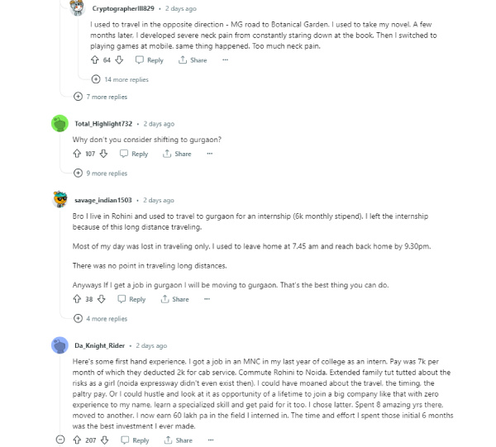This screenshot has height=447, width=496.
Task: Open Da_Knight_Rider's user profile link
Action: click(99, 345)
